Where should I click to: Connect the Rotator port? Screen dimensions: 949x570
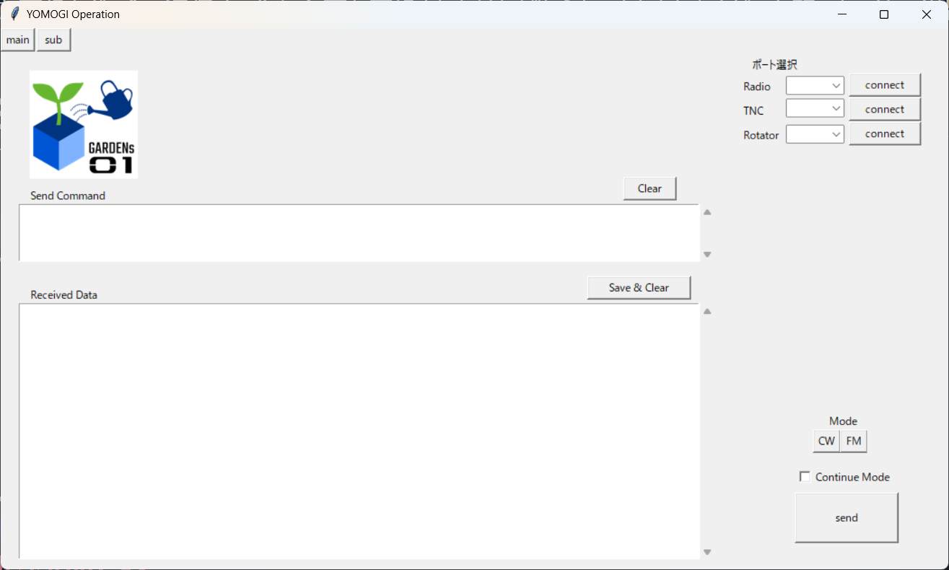(885, 133)
